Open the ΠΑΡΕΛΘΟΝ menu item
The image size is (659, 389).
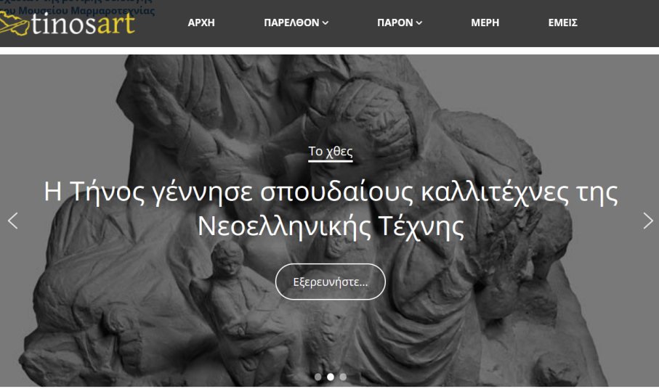click(291, 22)
